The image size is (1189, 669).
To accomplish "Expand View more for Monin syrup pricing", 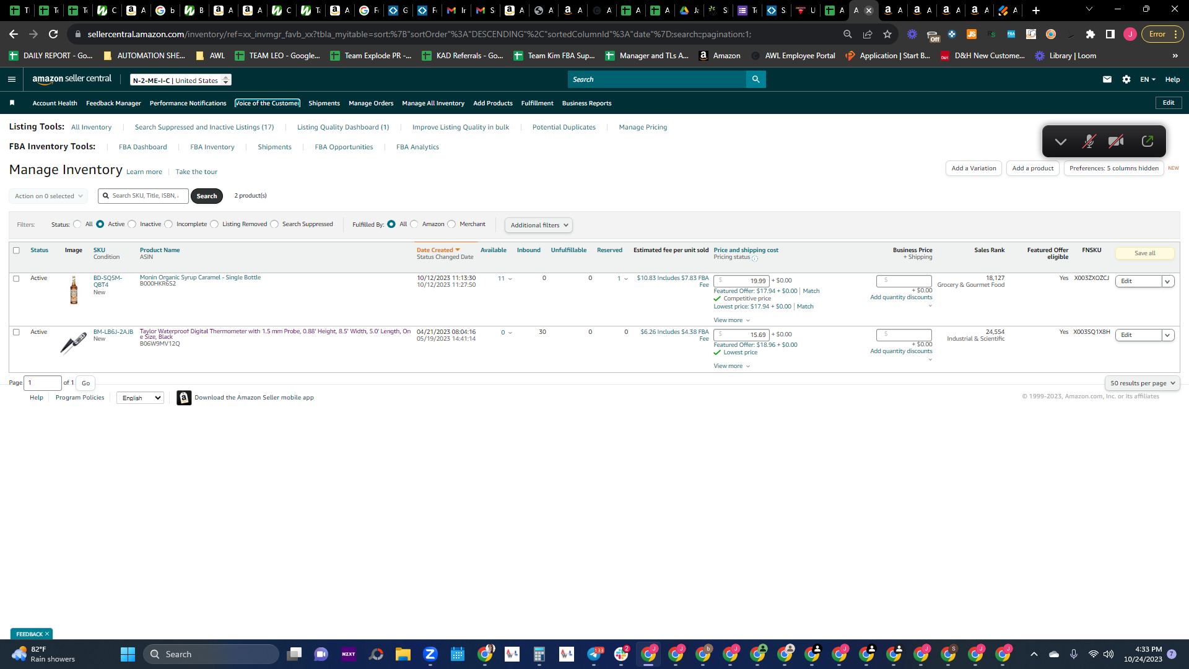I will [731, 320].
